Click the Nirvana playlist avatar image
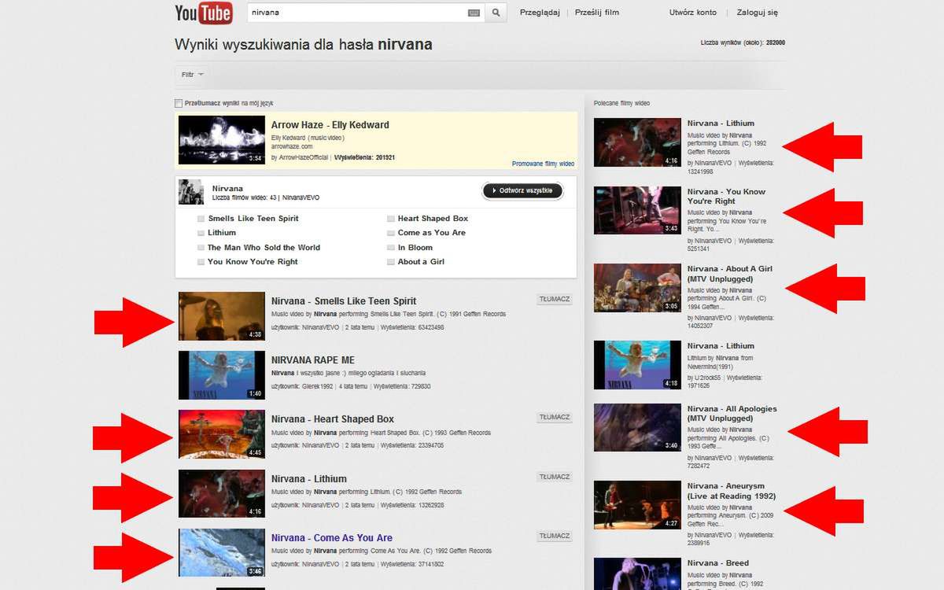The height and width of the screenshot is (590, 944). [191, 192]
